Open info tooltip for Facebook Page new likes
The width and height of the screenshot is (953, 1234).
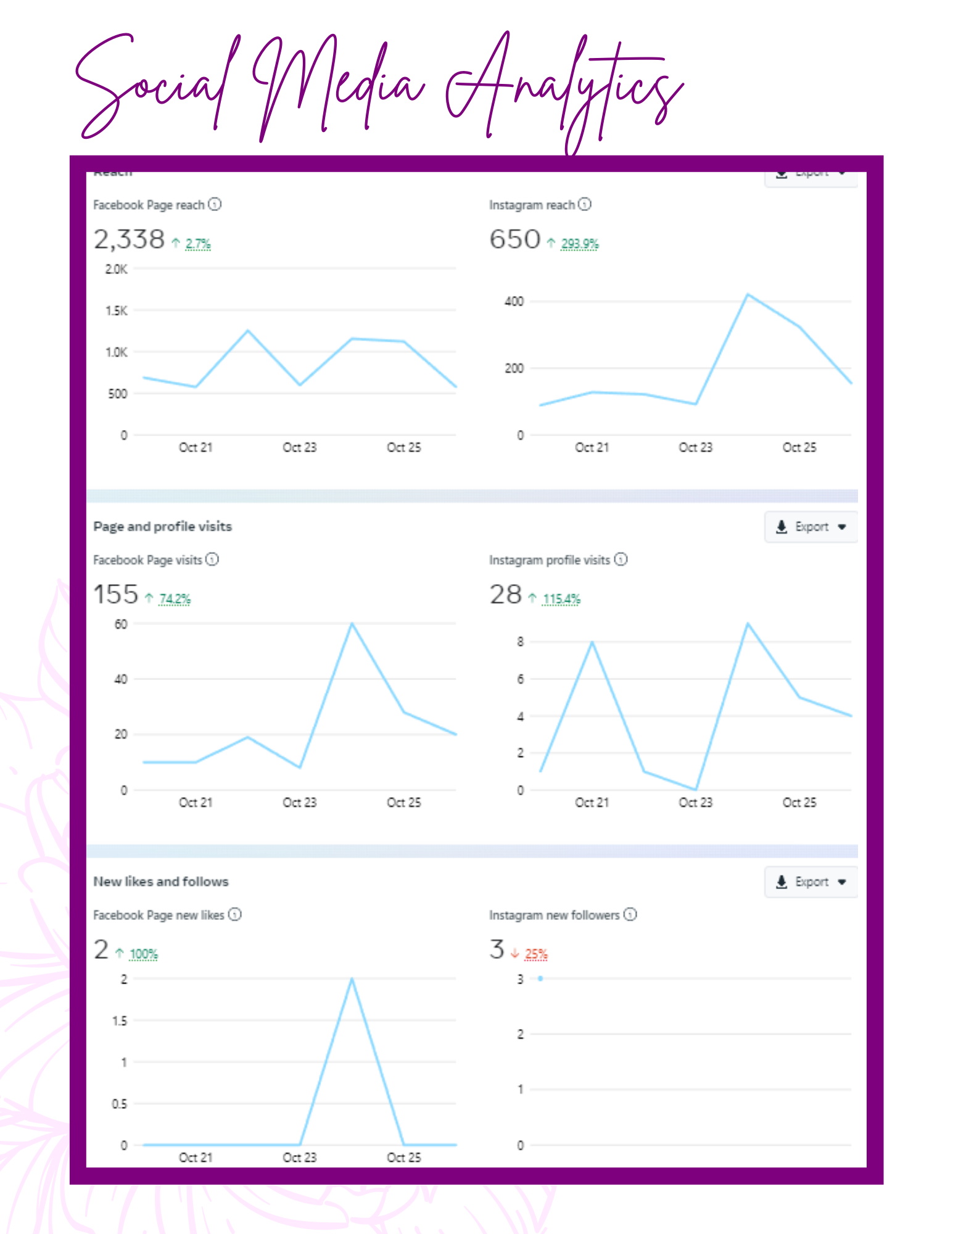235,914
